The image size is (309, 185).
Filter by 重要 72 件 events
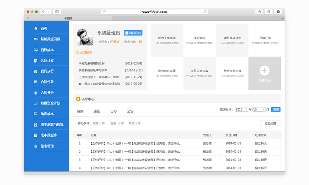[117, 123]
